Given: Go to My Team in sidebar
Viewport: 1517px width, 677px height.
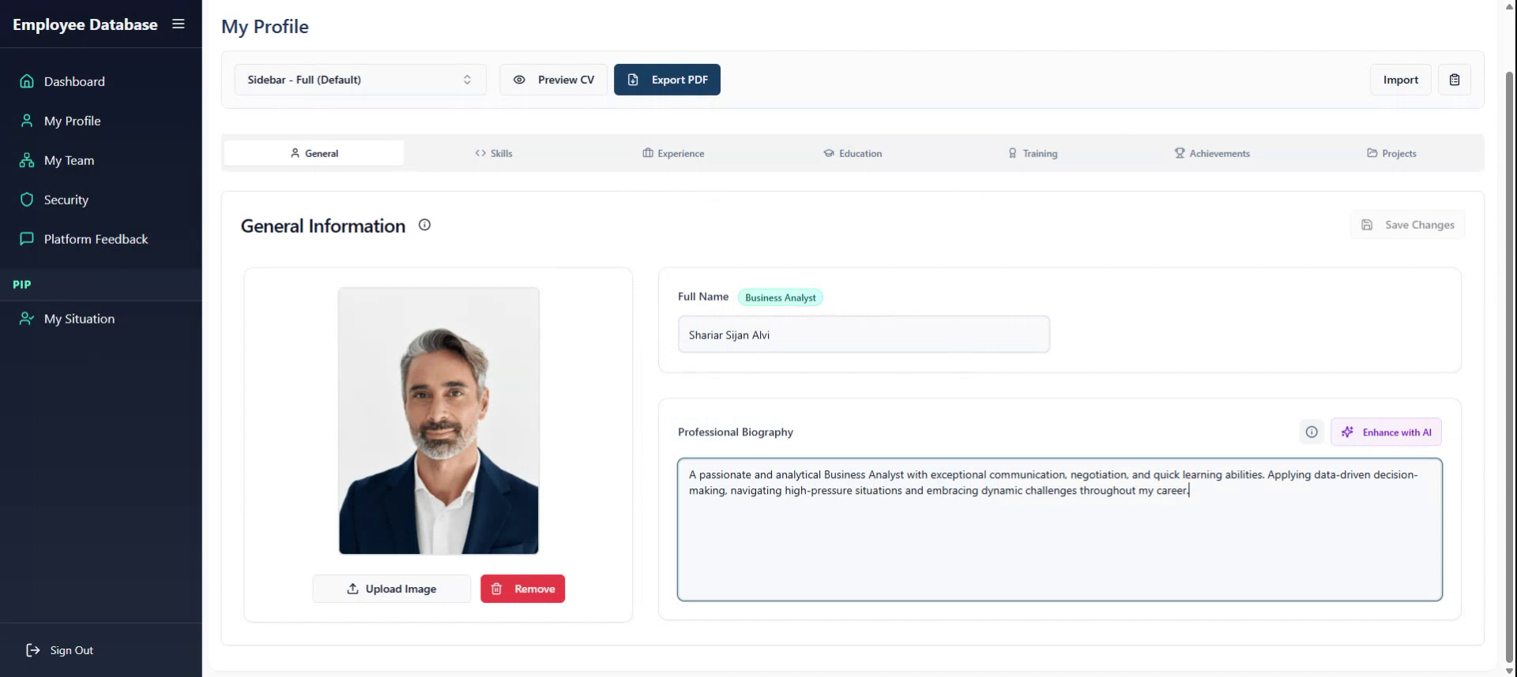Looking at the screenshot, I should coord(69,160).
